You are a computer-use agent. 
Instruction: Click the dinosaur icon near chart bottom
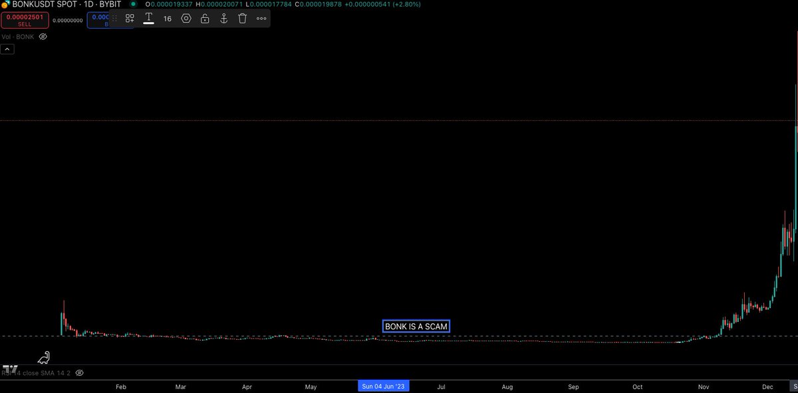(44, 358)
